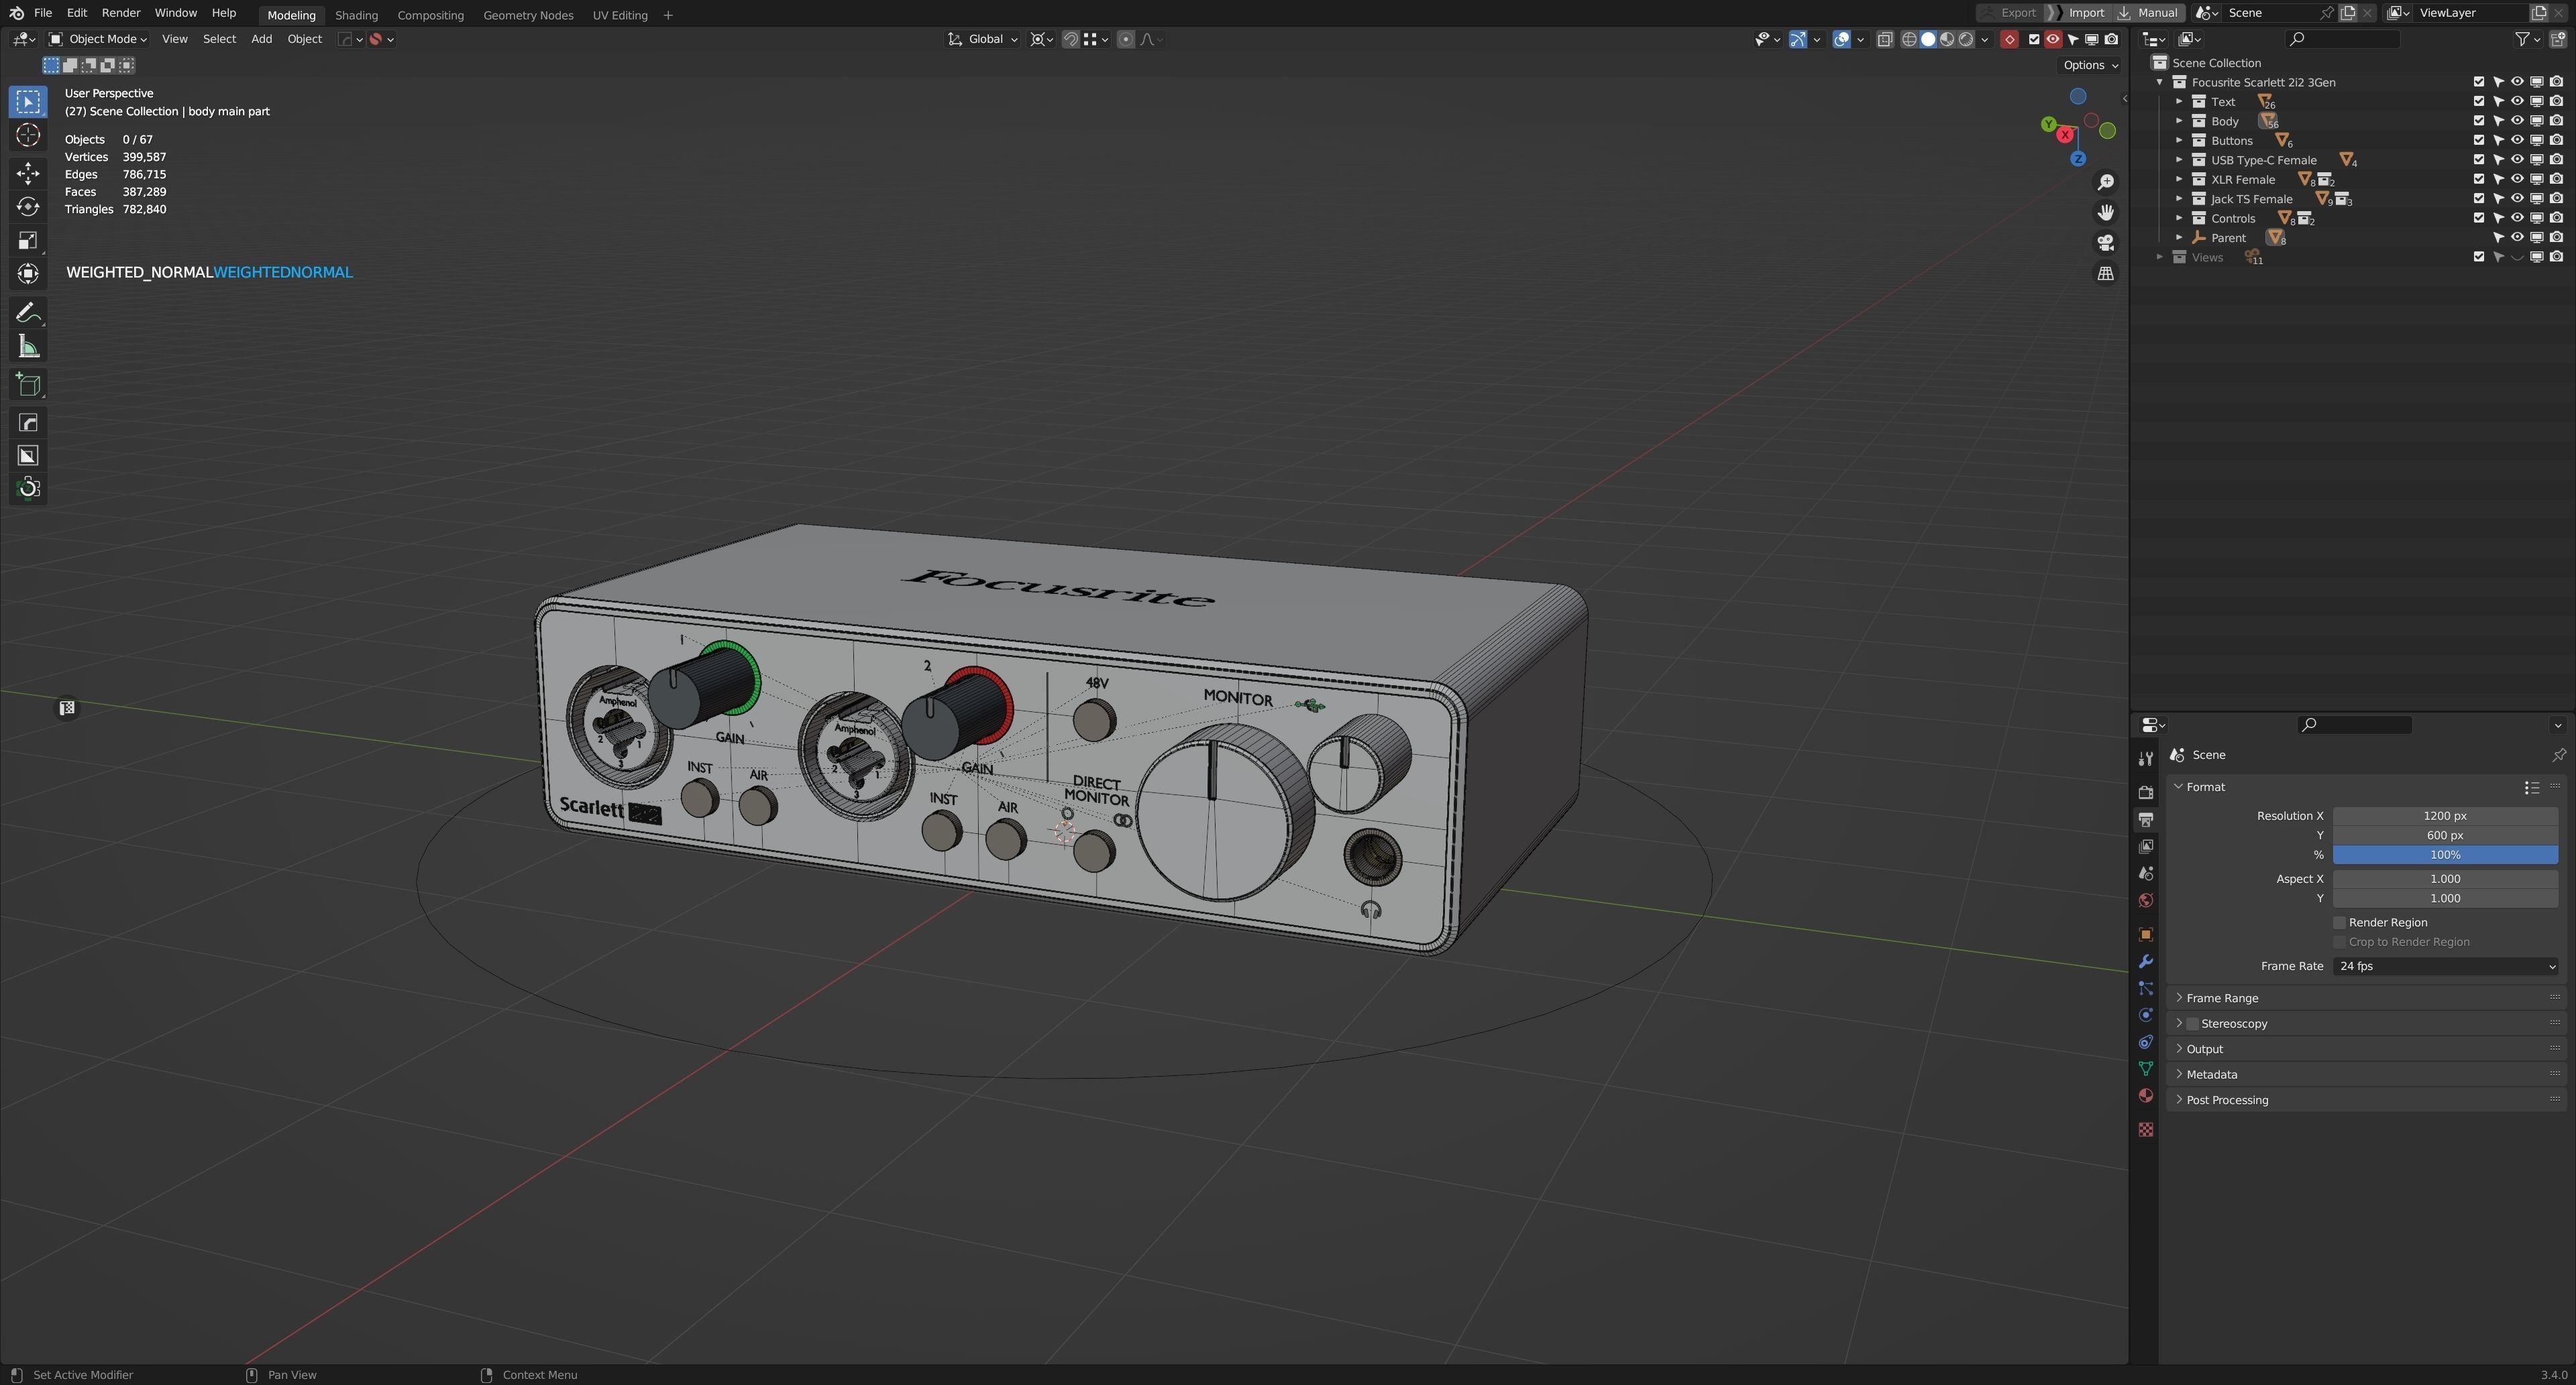Open the World properties tab

pyautogui.click(x=2145, y=900)
